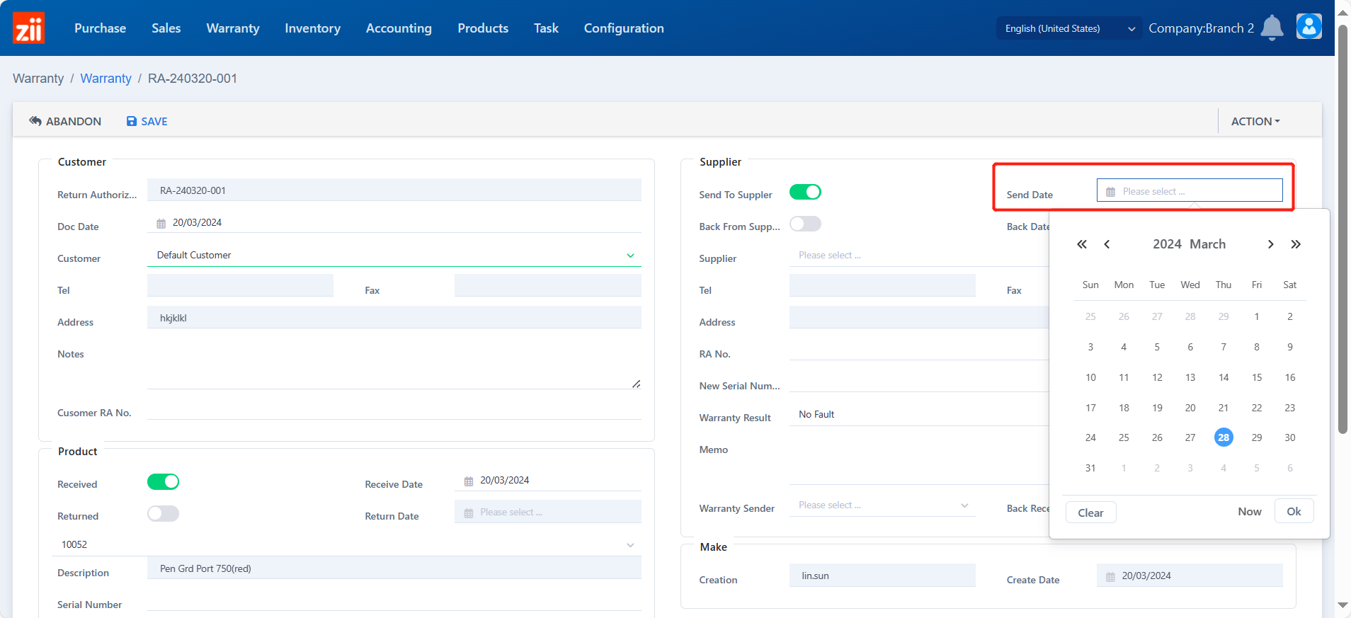The image size is (1351, 618).
Task: Go to previous month in calendar
Action: click(x=1107, y=244)
